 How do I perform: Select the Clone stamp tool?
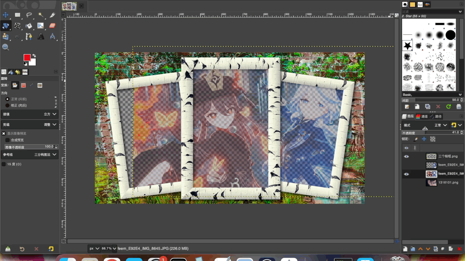point(6,36)
